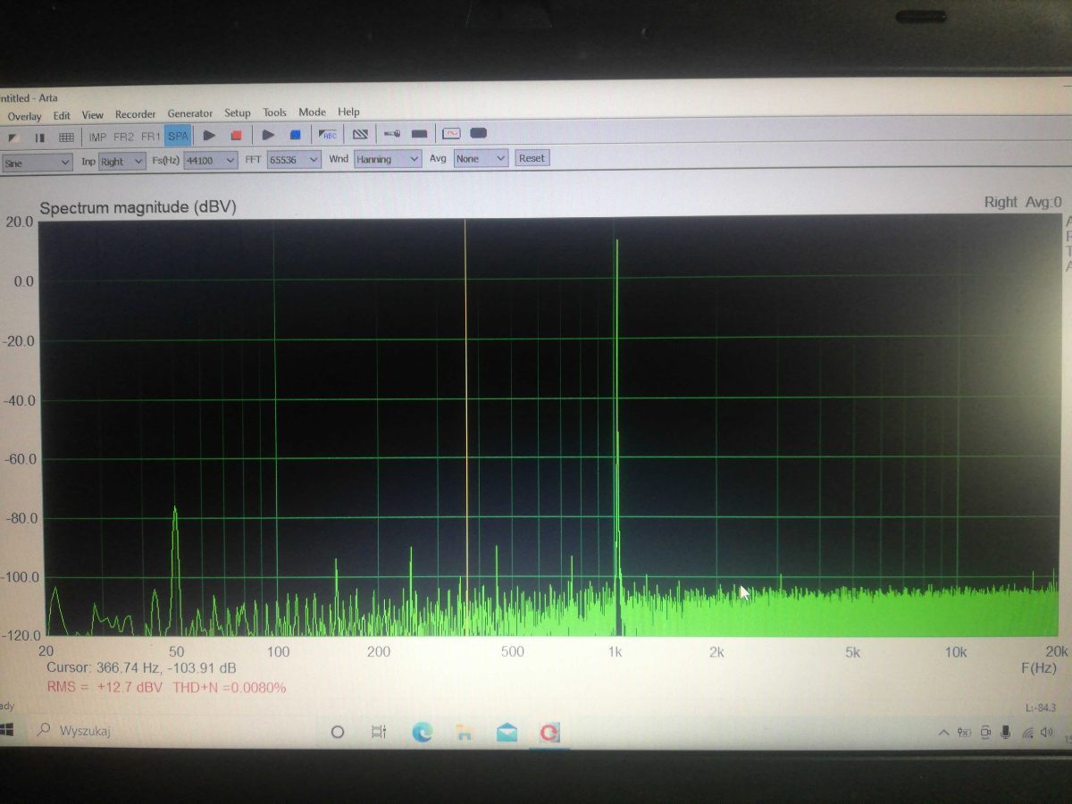The height and width of the screenshot is (804, 1072).
Task: Click the THD+N =0.0080% readout
Action: [230, 688]
